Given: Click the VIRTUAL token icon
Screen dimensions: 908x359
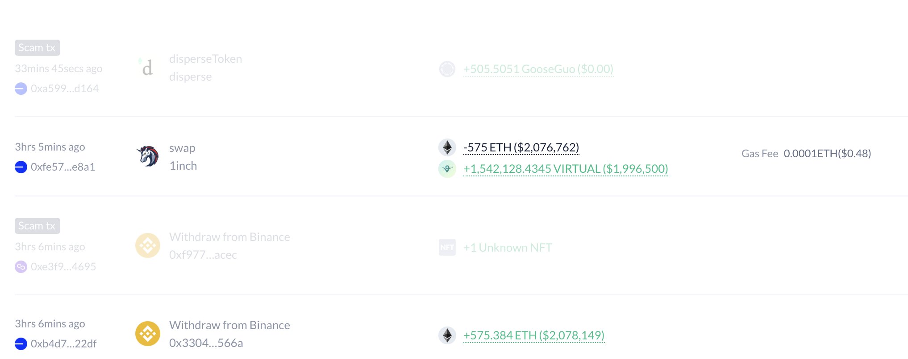Looking at the screenshot, I should 447,169.
